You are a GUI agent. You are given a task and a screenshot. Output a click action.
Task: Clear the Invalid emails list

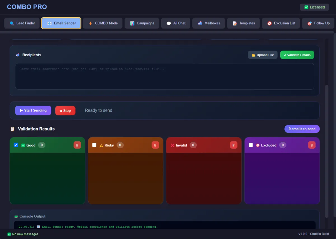pos(234,145)
